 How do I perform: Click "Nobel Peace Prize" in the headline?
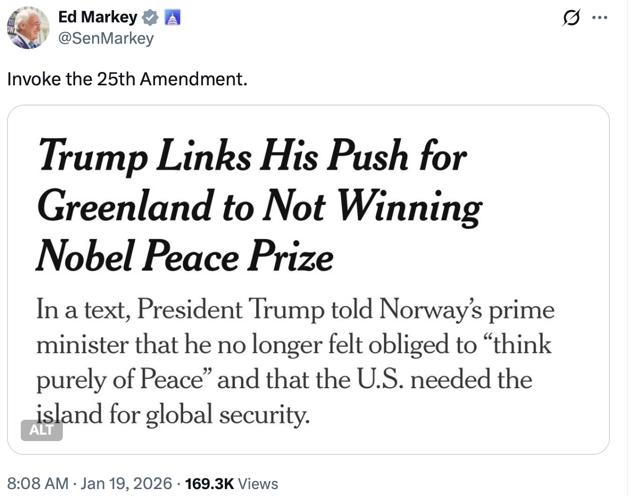point(184,257)
